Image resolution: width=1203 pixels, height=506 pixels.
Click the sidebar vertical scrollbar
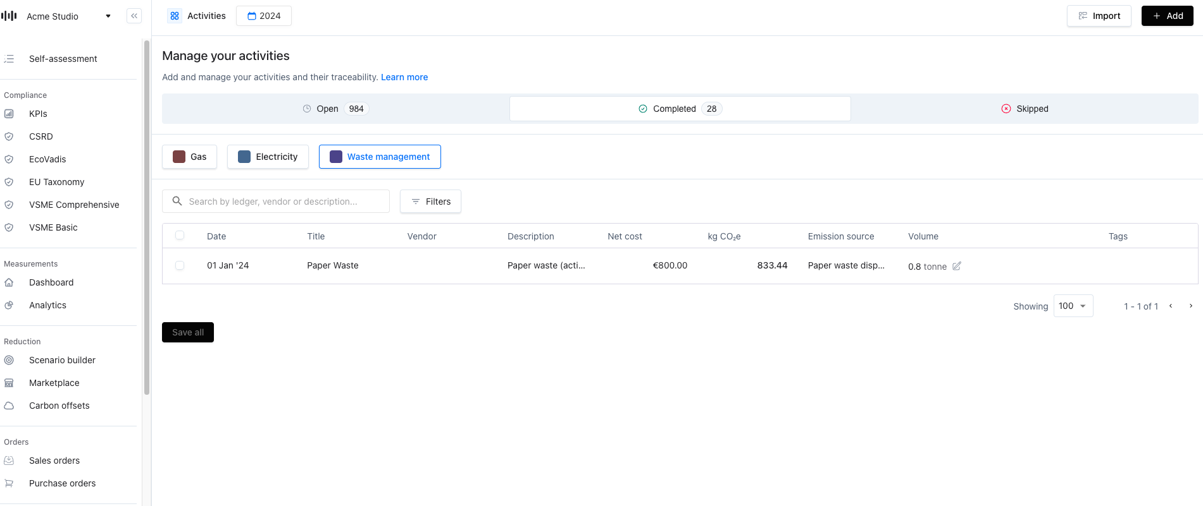[147, 218]
